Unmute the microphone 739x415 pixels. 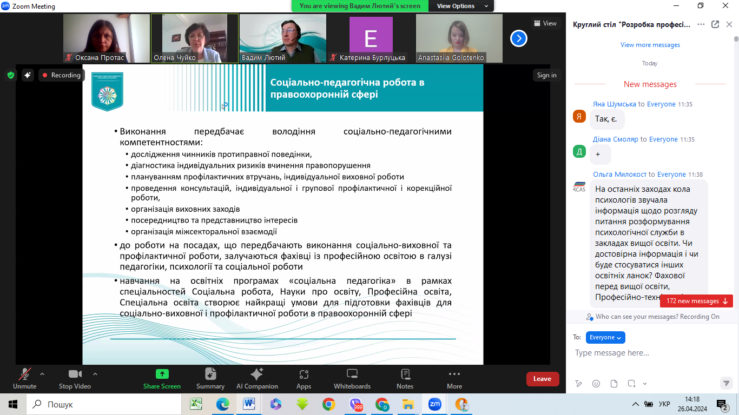[24, 378]
